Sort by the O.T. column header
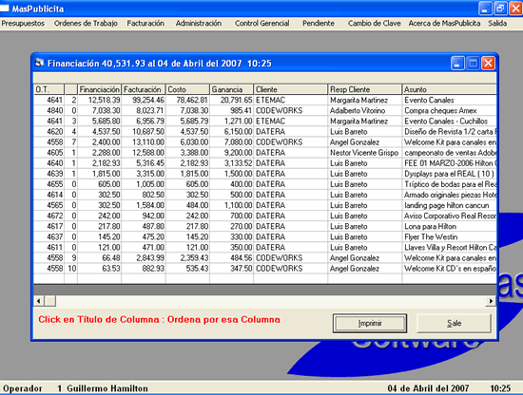523x395 pixels. pyautogui.click(x=48, y=89)
